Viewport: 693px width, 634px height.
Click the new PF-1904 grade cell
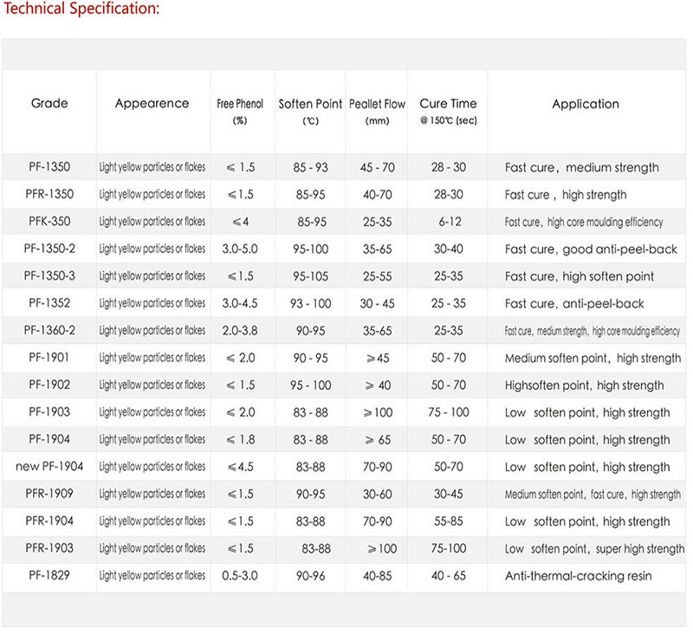click(x=49, y=467)
